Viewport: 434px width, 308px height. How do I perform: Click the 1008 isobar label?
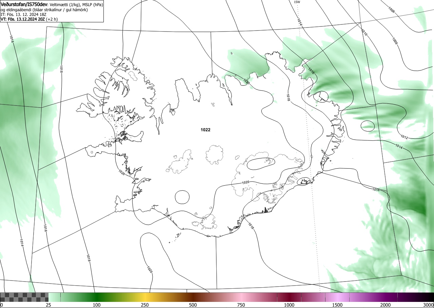395,41
